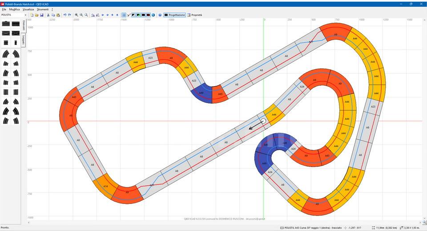Pick the first left-hand curve in palette

coord(6,54)
